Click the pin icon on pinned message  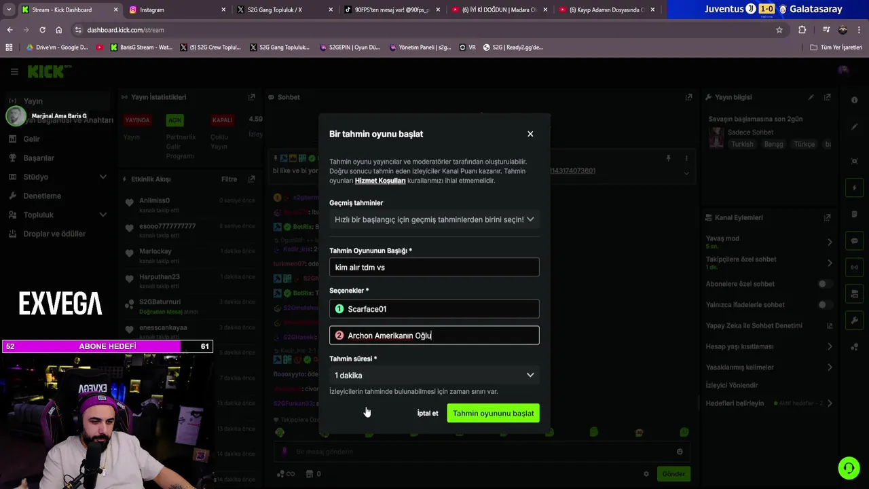click(x=668, y=158)
